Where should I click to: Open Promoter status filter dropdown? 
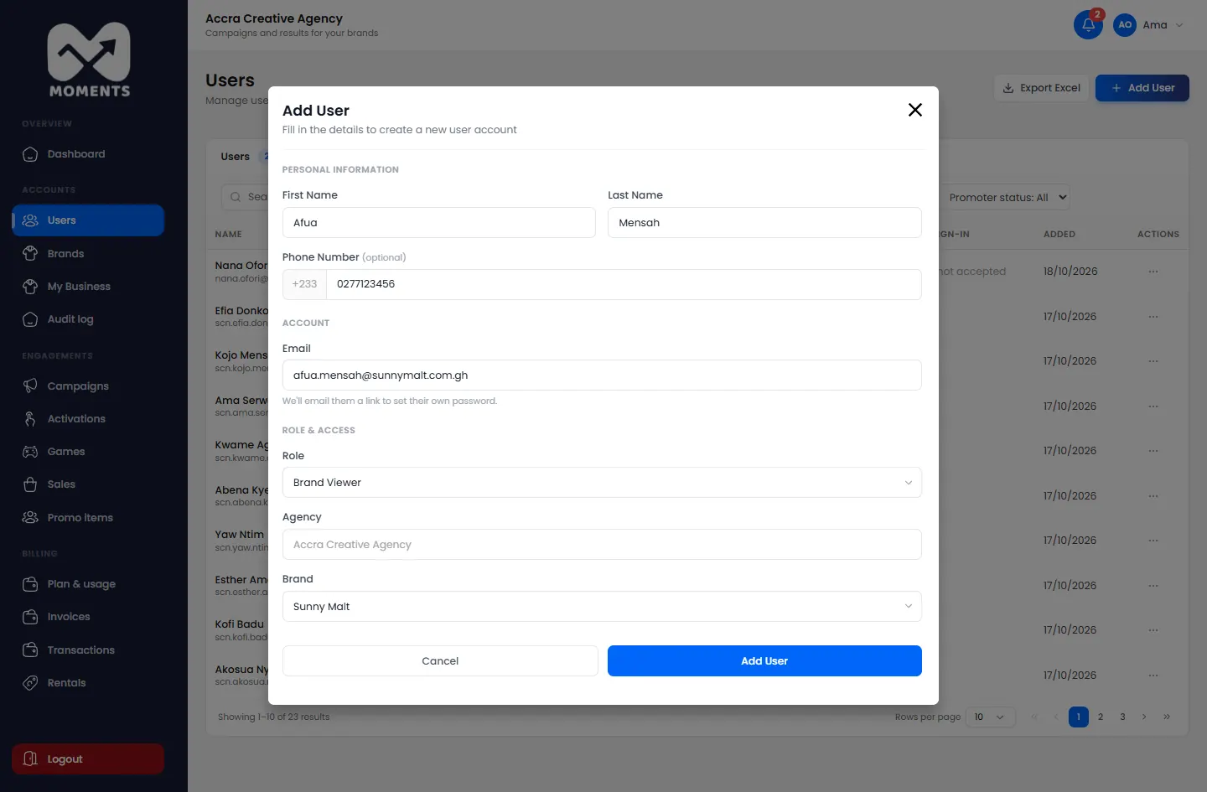[1004, 198]
